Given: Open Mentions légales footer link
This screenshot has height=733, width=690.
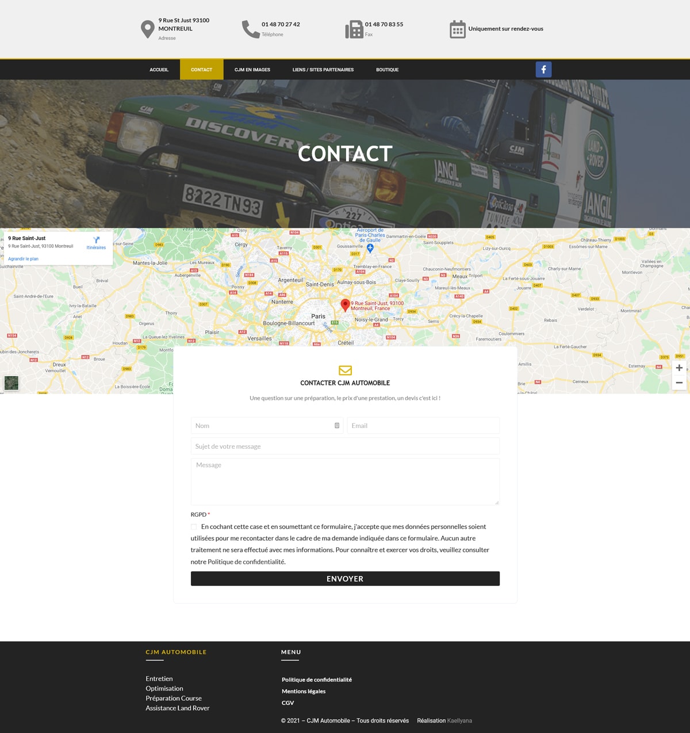Looking at the screenshot, I should [x=304, y=691].
